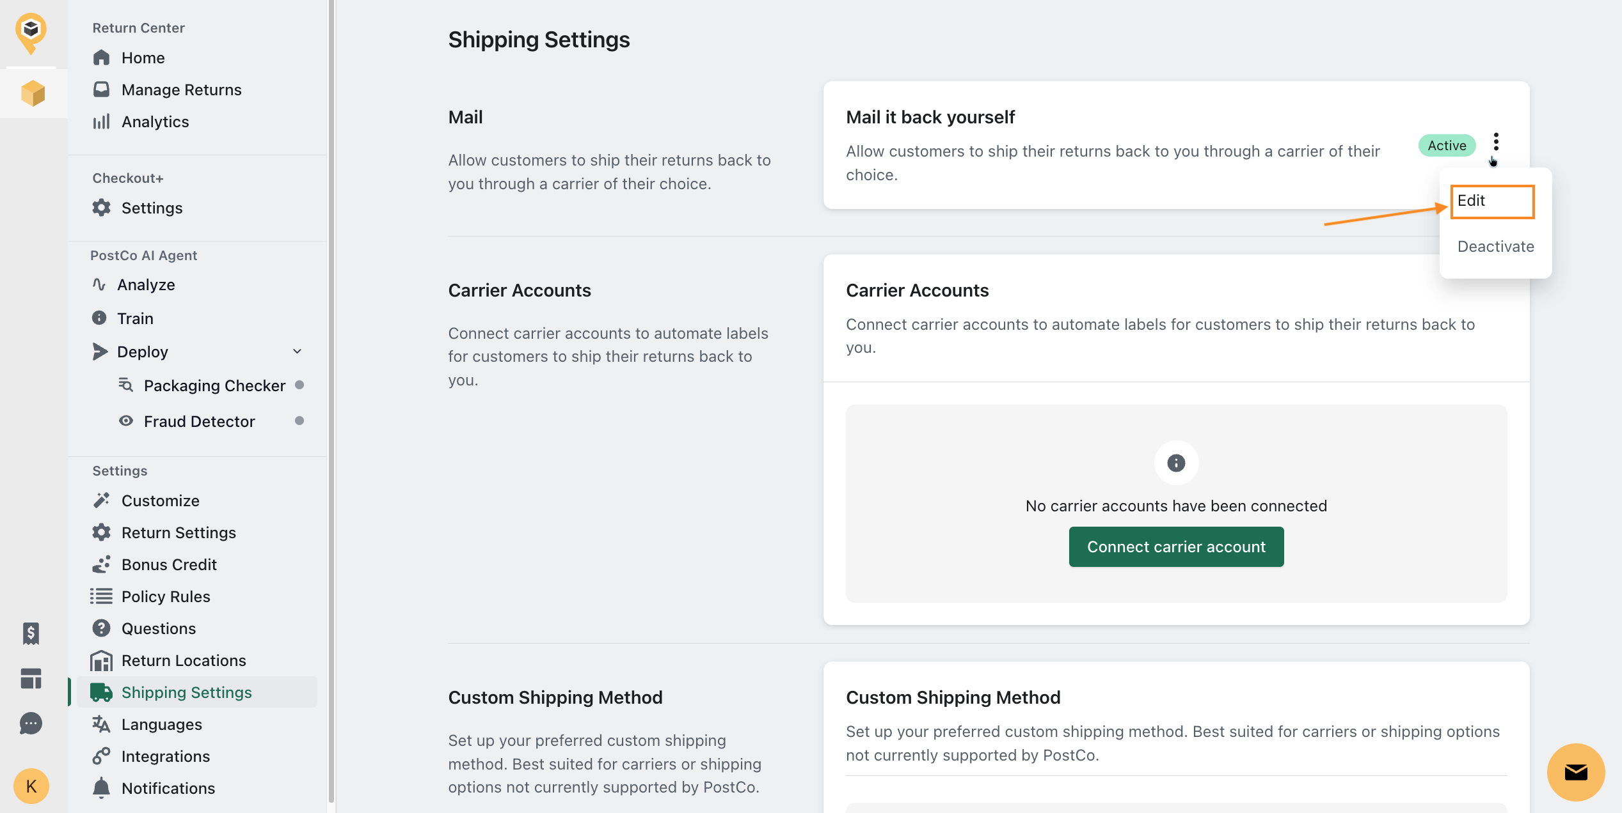Open Return Locations settings

coord(183,660)
